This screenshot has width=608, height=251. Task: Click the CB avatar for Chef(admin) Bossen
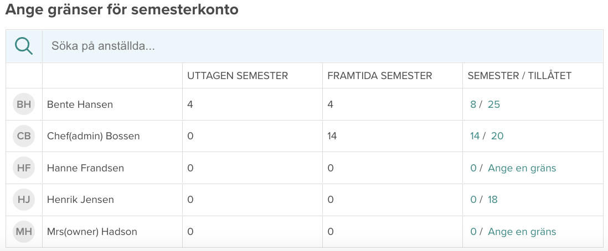tap(24, 136)
